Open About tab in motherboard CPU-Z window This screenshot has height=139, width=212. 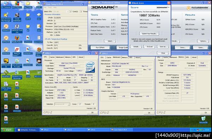click(137, 57)
